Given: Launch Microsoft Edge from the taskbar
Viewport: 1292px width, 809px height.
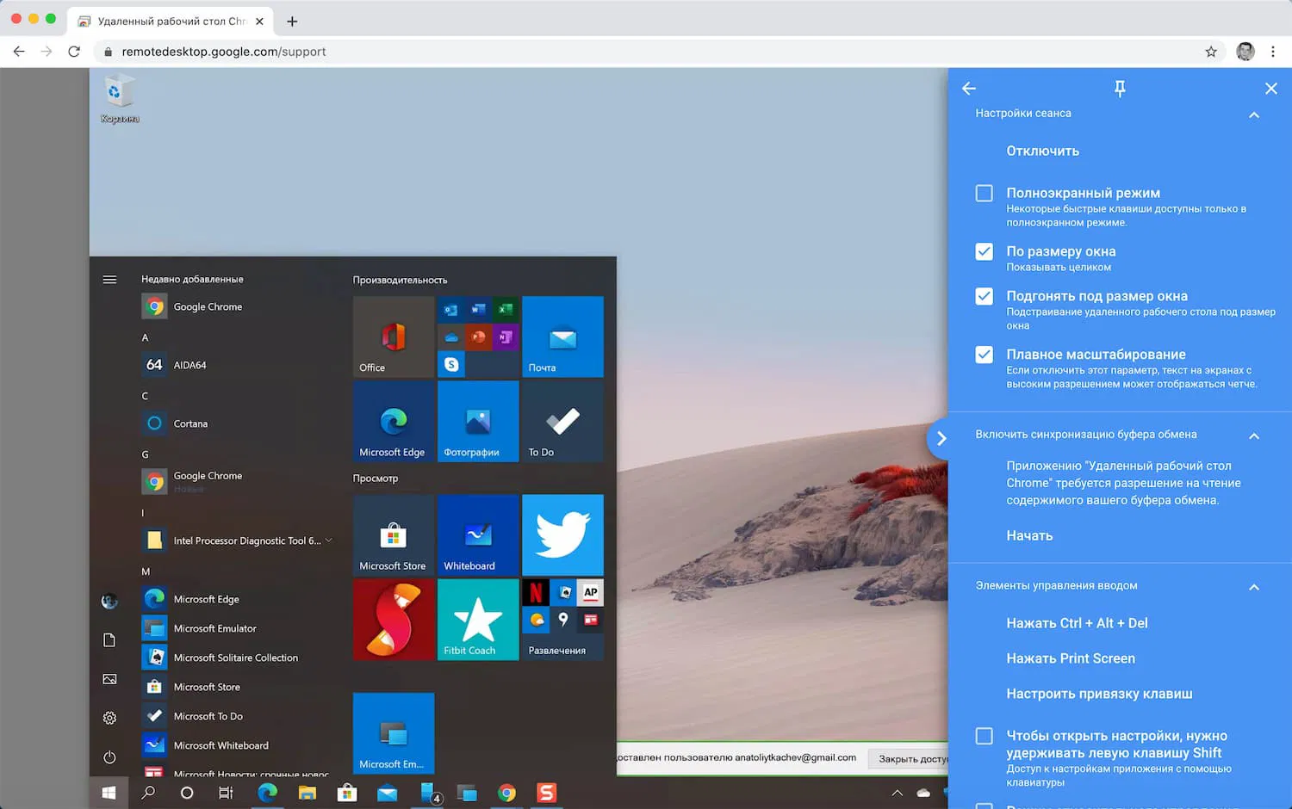Looking at the screenshot, I should (x=267, y=793).
